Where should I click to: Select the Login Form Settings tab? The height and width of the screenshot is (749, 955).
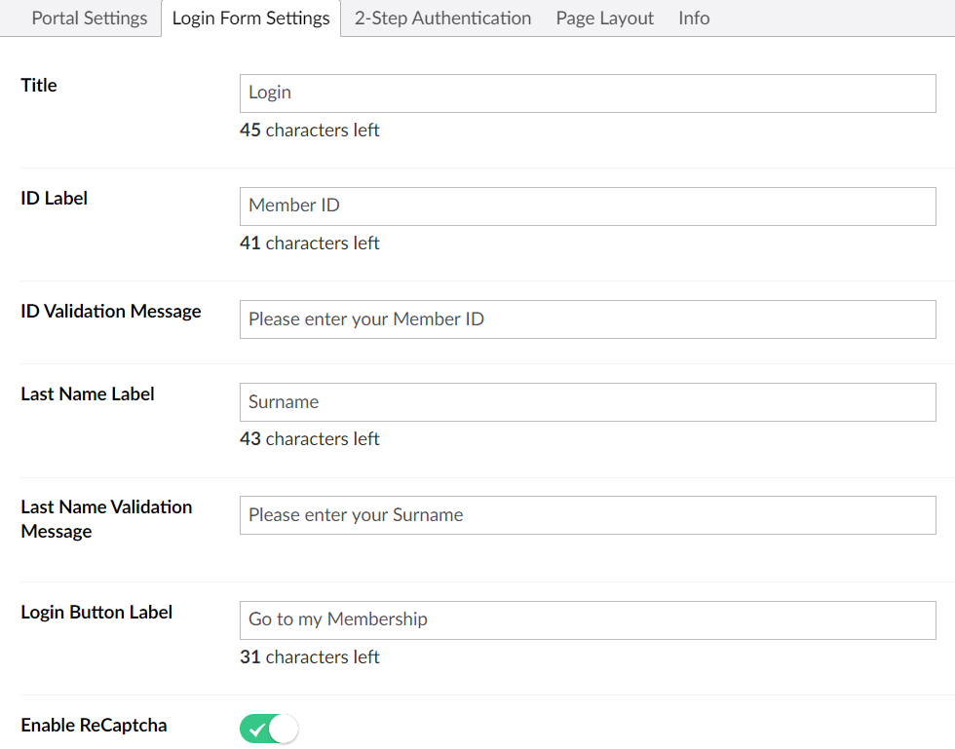click(250, 18)
